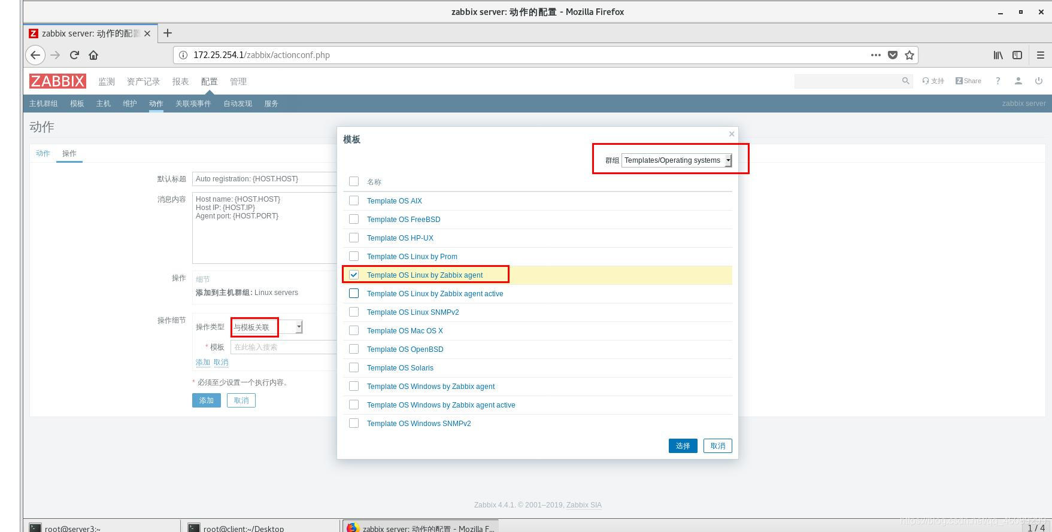Open the Template OS Windows by Zabbix agent active link
This screenshot has width=1052, height=532.
pos(441,405)
